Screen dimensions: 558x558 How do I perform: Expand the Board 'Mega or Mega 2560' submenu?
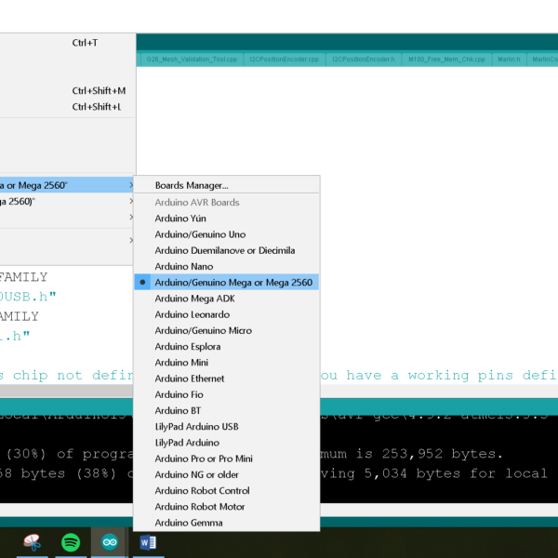(x=67, y=185)
